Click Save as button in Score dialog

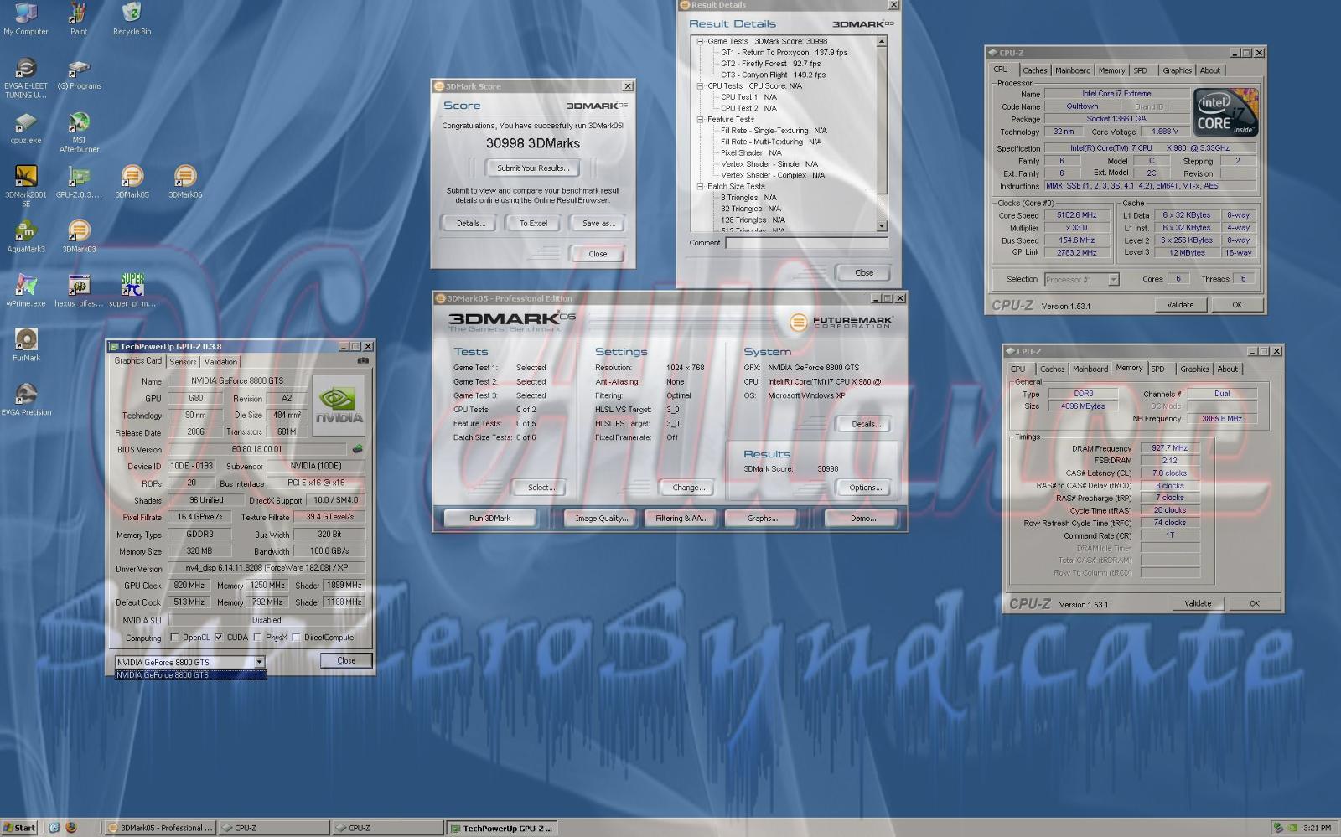pos(598,224)
